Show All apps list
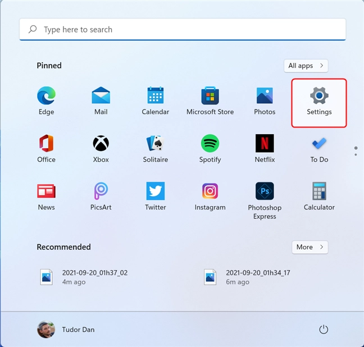364x347 pixels. click(306, 66)
